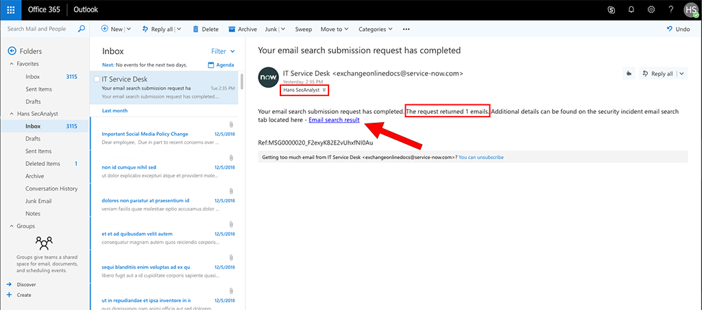Open the New dropdown arrow
Screen dimensions: 702x310
(128, 29)
